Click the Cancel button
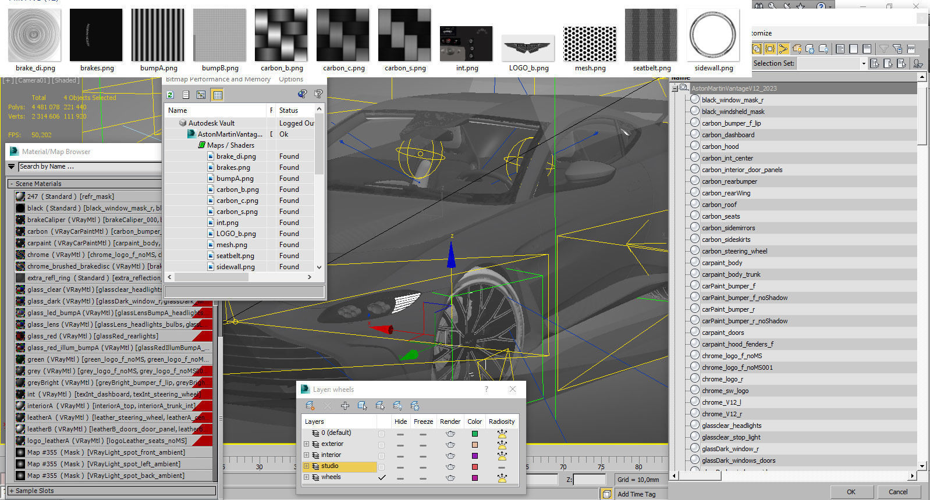The height and width of the screenshot is (500, 930). (x=898, y=492)
